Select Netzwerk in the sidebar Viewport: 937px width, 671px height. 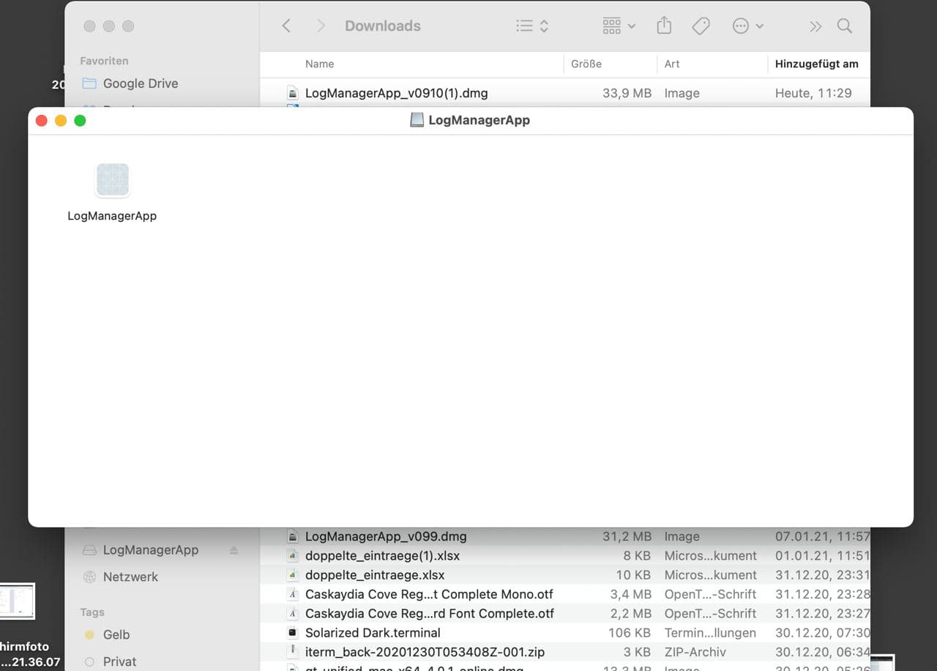pos(130,577)
